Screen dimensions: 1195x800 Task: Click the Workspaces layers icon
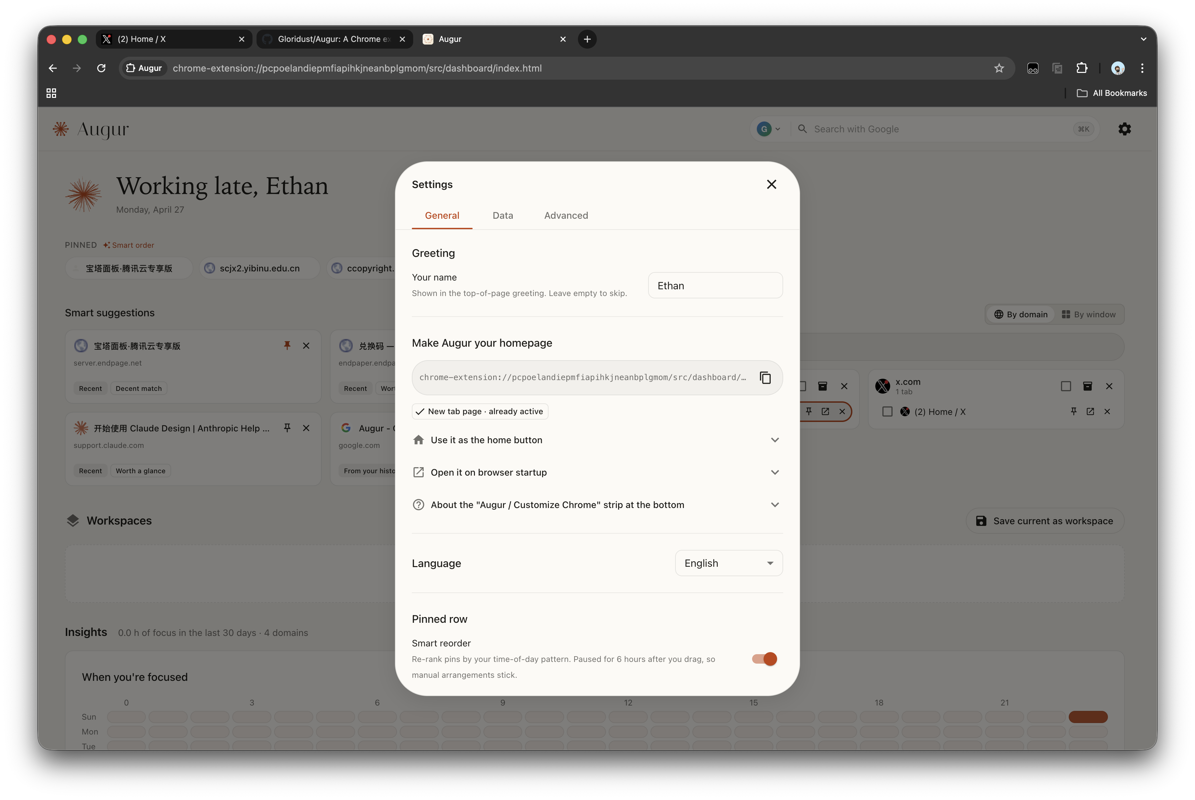point(73,521)
